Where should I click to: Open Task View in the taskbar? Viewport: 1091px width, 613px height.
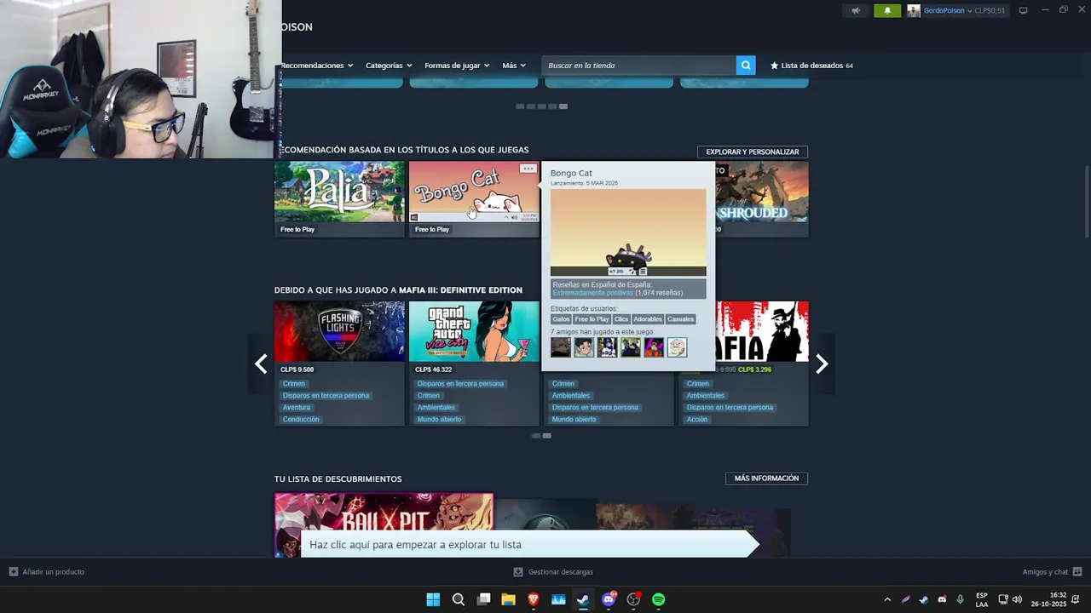pyautogui.click(x=483, y=599)
